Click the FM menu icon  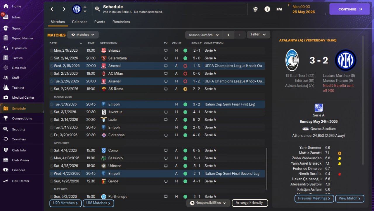click(x=279, y=9)
